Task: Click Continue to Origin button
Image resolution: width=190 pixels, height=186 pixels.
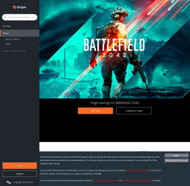Action: coord(134,111)
